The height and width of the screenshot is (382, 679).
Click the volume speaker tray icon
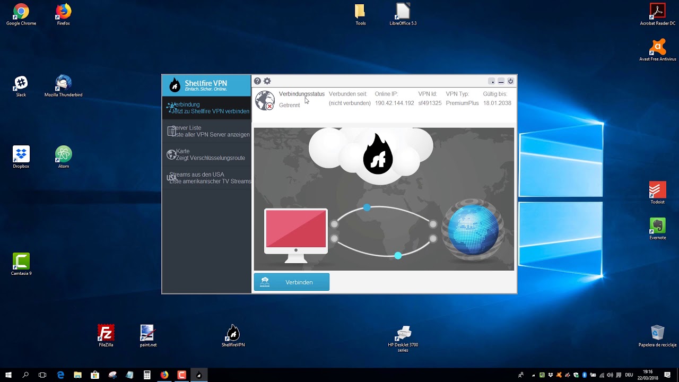point(610,375)
